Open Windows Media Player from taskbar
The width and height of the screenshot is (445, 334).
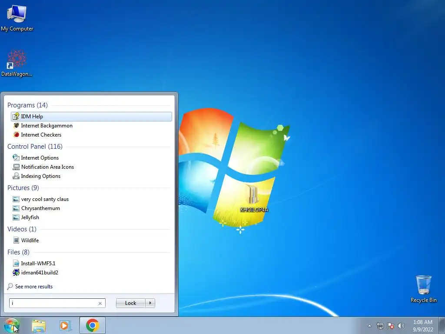tap(65, 326)
